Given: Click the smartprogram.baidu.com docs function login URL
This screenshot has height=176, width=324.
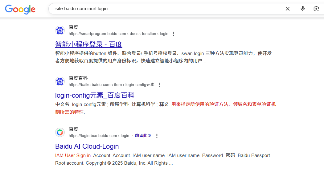Looking at the screenshot, I should click(x=118, y=34).
